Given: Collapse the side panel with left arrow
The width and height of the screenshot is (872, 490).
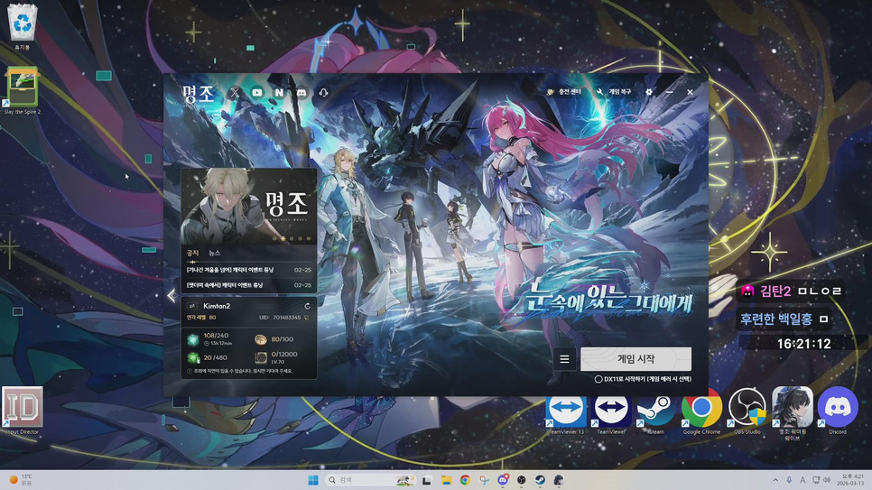Looking at the screenshot, I should coord(172,295).
